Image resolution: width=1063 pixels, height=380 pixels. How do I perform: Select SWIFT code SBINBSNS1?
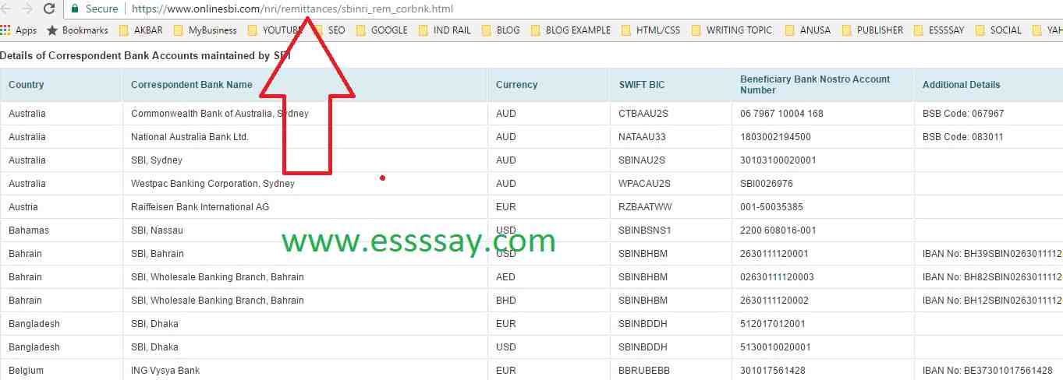[645, 230]
